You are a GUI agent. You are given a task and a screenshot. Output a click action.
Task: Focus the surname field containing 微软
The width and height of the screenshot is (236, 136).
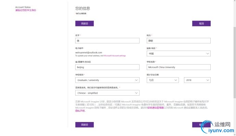click(179, 41)
